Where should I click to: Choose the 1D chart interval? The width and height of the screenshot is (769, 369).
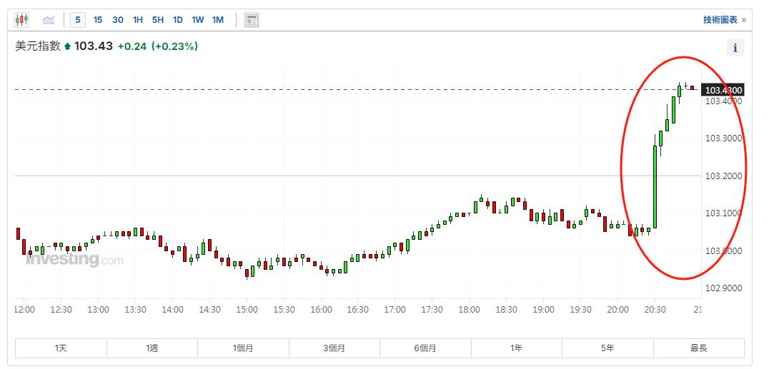pyautogui.click(x=178, y=20)
